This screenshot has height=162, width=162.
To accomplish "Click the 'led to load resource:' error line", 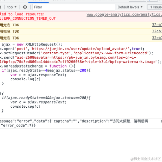I will point(22,14).
